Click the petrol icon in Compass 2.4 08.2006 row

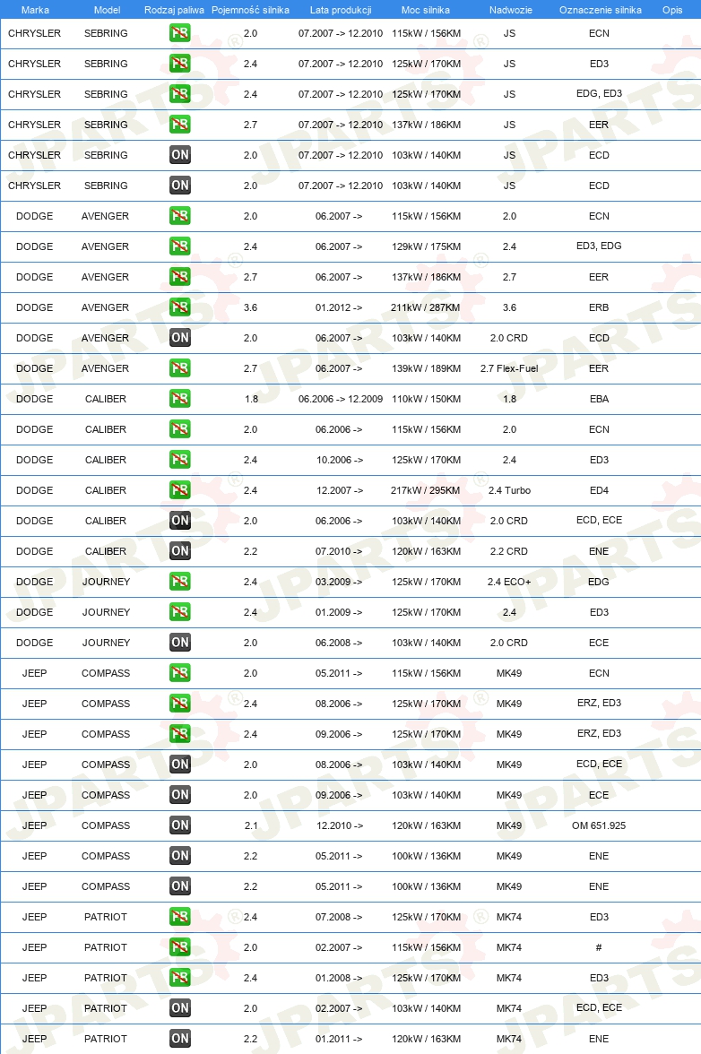point(179,703)
